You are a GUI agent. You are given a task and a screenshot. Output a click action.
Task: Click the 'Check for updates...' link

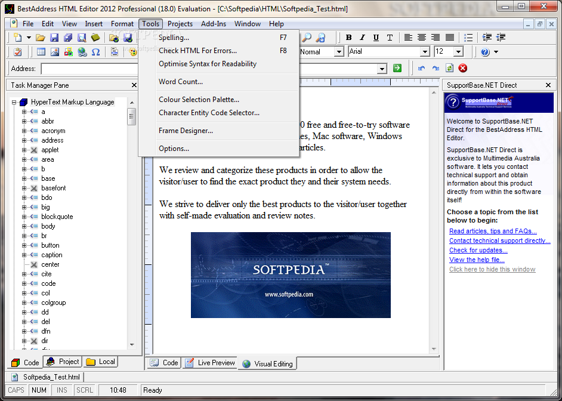tap(478, 250)
